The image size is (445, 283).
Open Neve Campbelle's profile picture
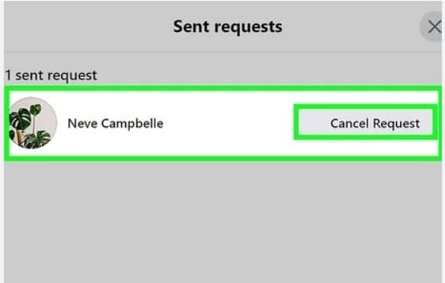click(33, 123)
